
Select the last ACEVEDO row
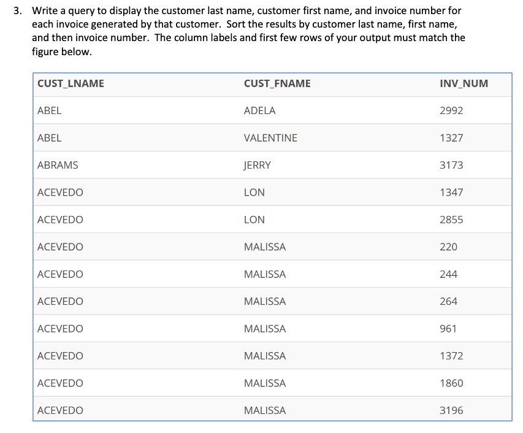(60, 410)
